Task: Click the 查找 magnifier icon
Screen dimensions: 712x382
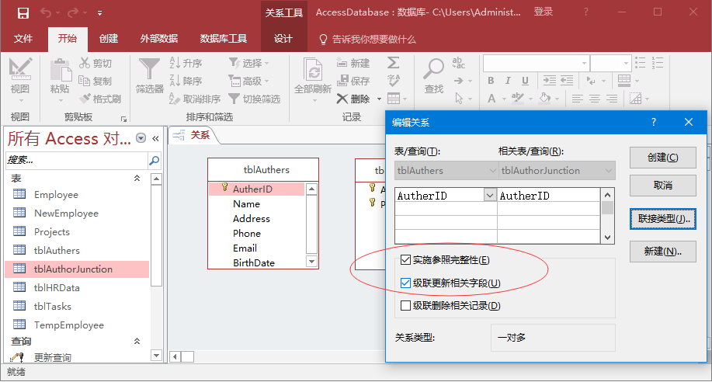Action: pos(433,70)
